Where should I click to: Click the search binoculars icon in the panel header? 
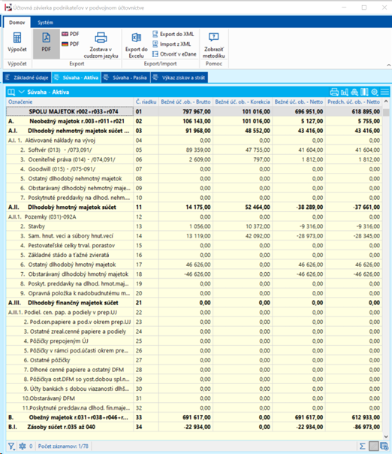pyautogui.click(x=354, y=92)
